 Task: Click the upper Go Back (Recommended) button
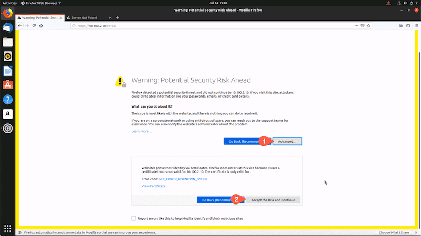point(247,141)
